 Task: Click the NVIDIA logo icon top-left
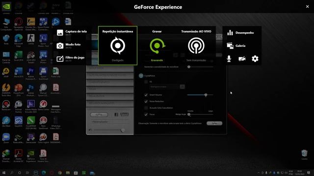coord(6,6)
